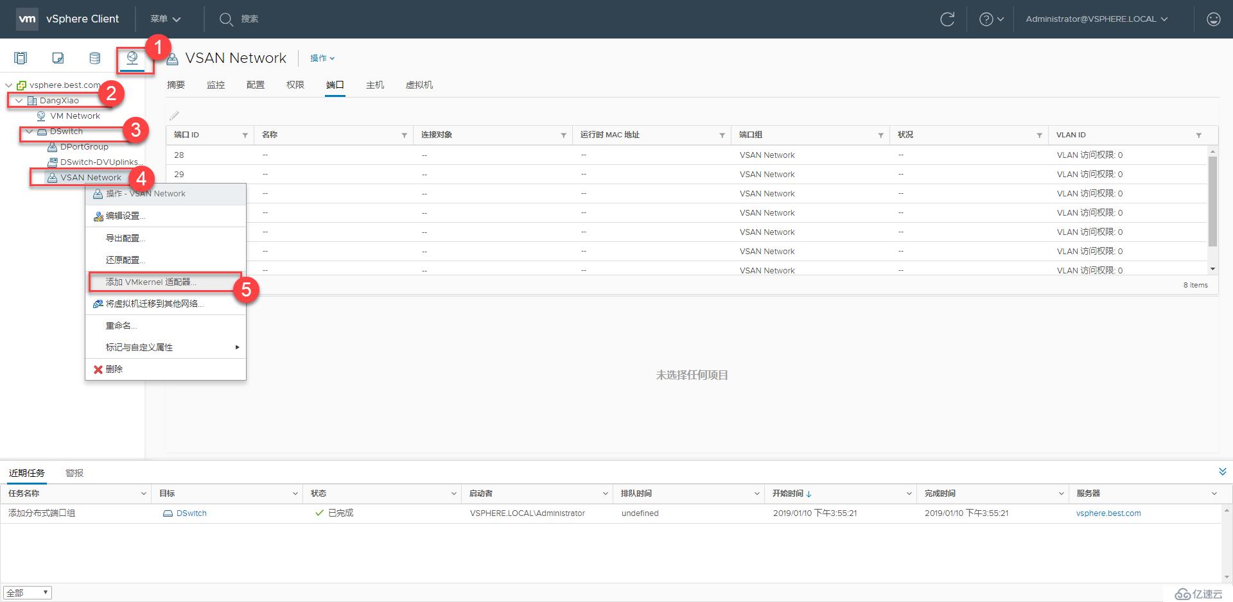Open 目标 column dropdown in tasks
This screenshot has height=602, width=1233.
295,494
